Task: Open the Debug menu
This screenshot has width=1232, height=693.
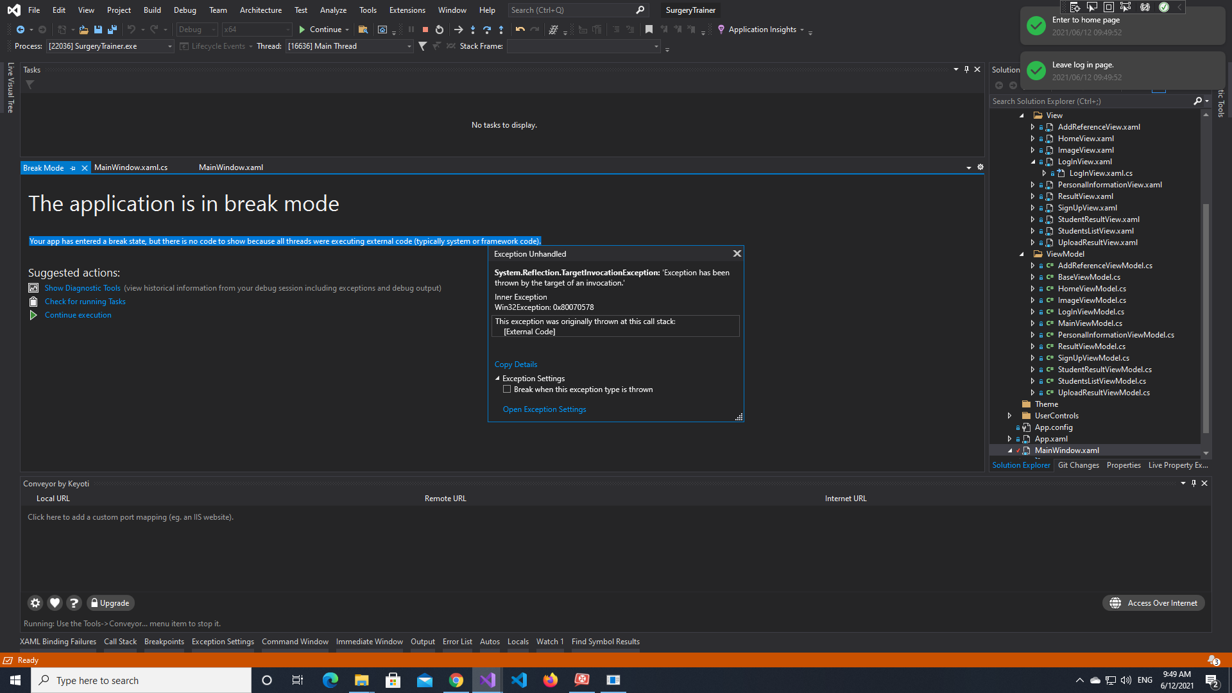Action: 185,10
